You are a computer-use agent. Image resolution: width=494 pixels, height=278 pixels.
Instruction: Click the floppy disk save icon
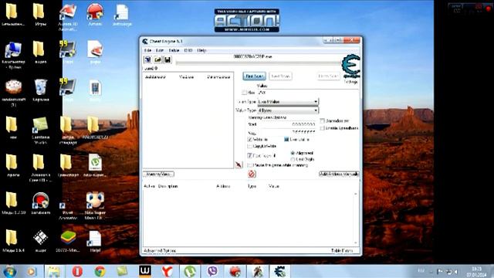coord(167,59)
